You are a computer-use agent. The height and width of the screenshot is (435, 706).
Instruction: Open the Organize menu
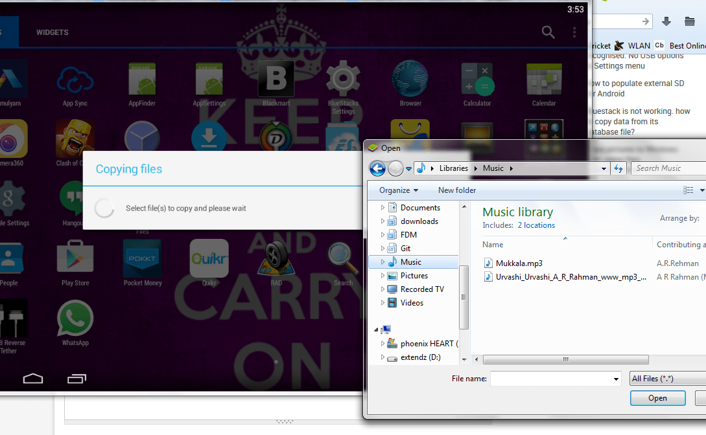pyautogui.click(x=399, y=190)
